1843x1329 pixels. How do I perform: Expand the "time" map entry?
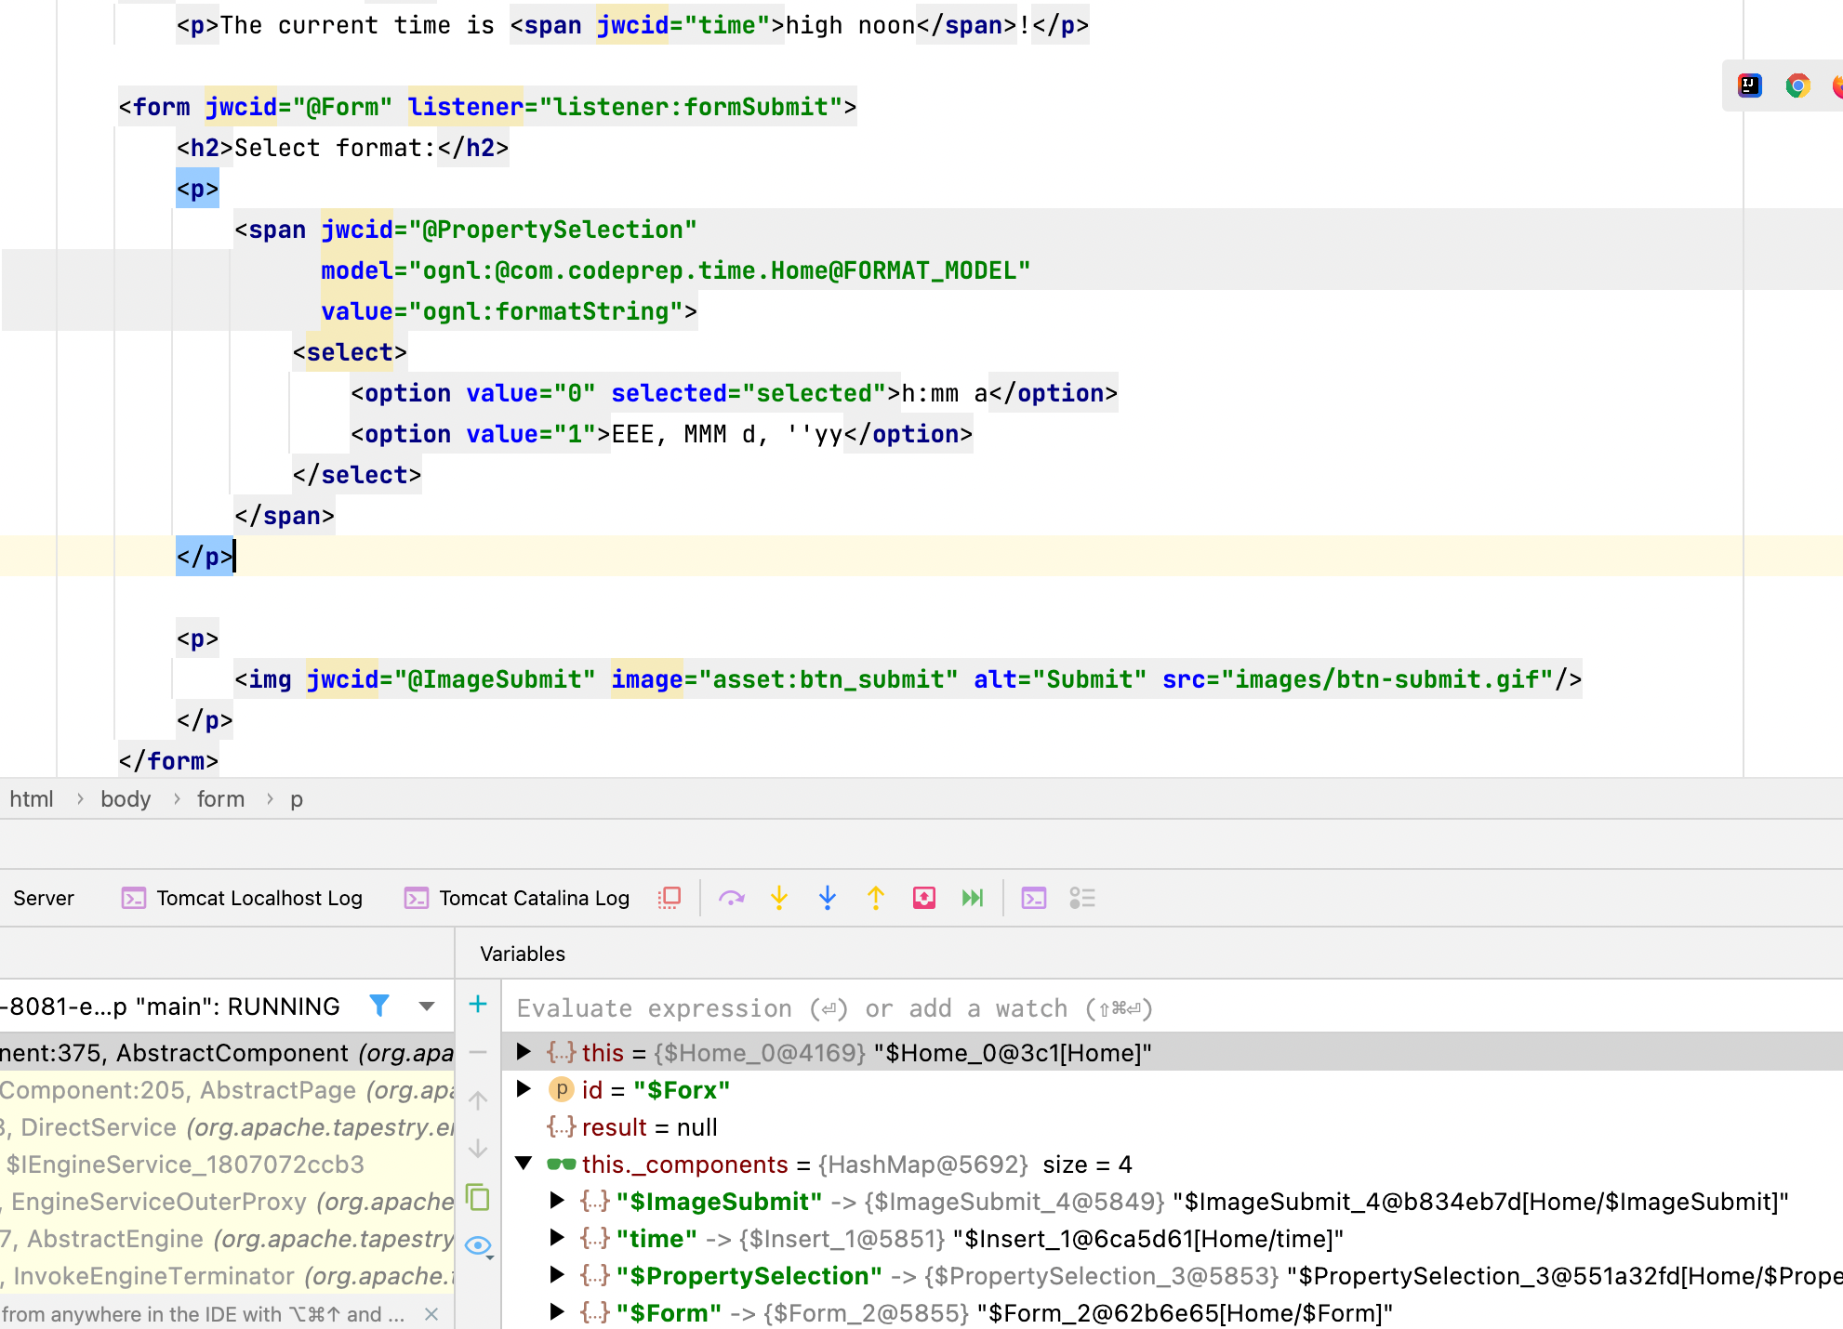tap(557, 1238)
